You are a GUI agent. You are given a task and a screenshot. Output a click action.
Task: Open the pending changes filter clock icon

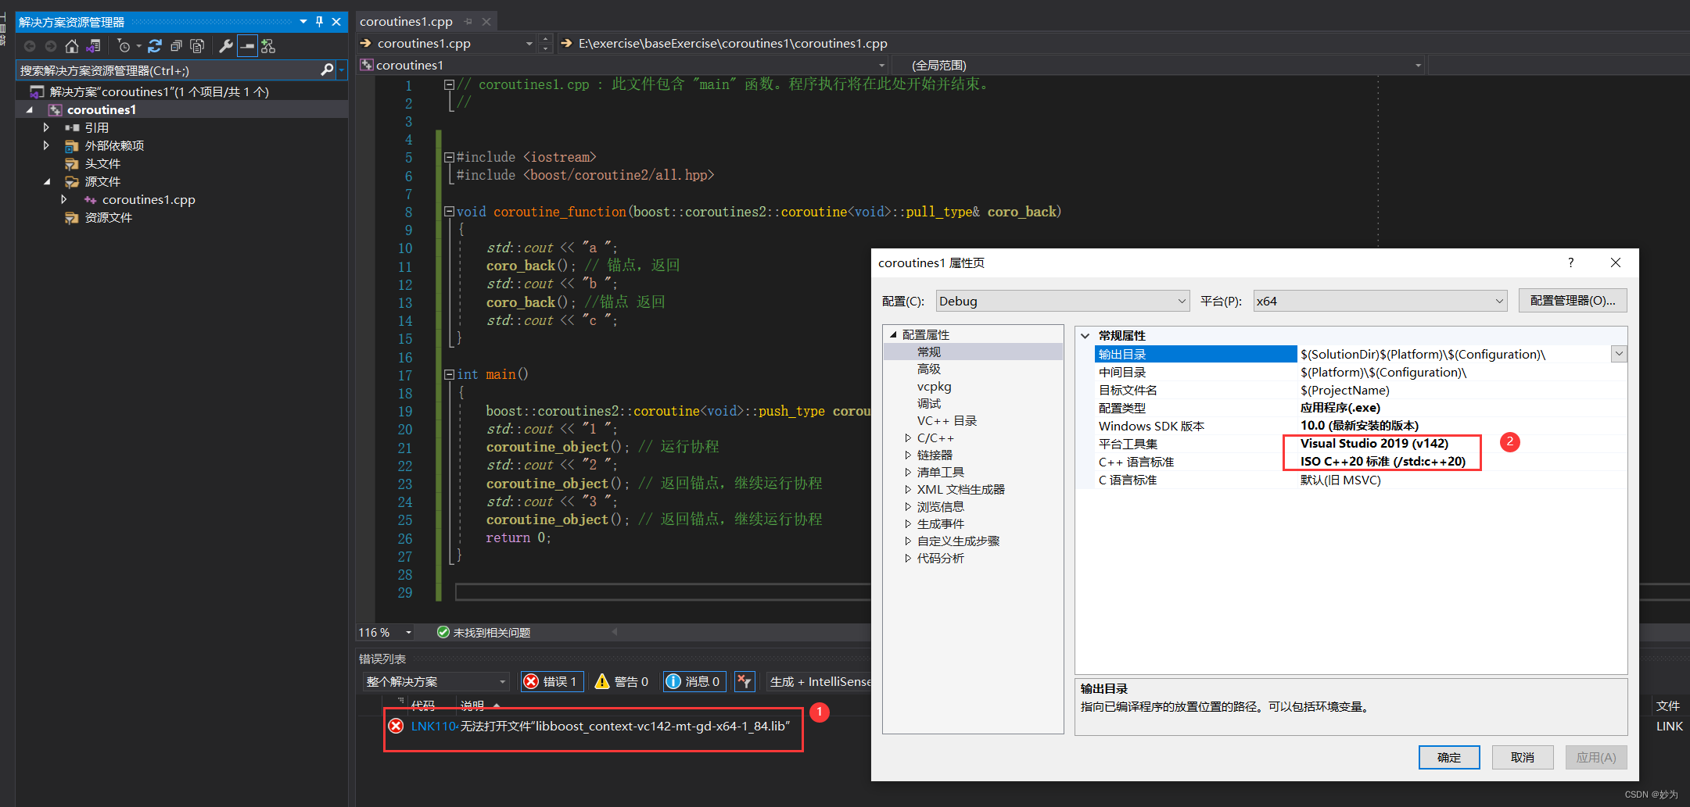click(124, 46)
